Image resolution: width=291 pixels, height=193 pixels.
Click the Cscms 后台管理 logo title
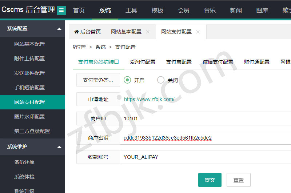28,10
